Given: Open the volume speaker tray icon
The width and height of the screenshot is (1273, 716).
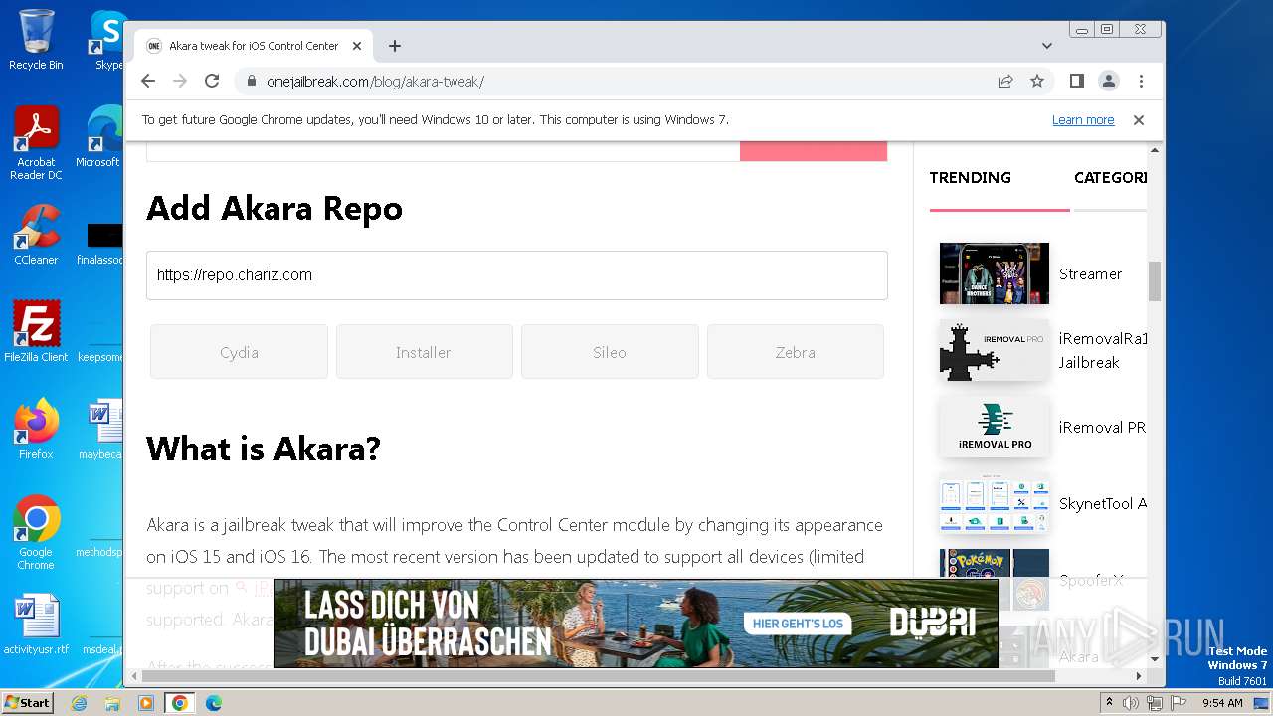Looking at the screenshot, I should pyautogui.click(x=1131, y=703).
